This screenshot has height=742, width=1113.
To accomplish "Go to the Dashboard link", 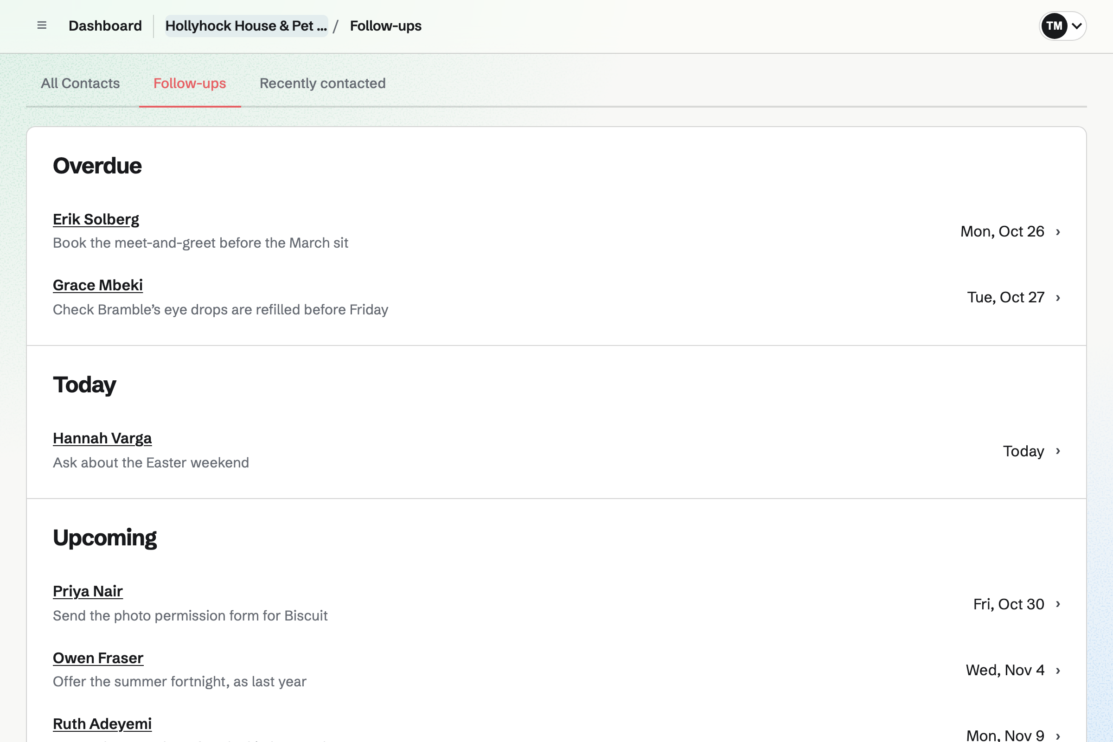I will [x=105, y=26].
